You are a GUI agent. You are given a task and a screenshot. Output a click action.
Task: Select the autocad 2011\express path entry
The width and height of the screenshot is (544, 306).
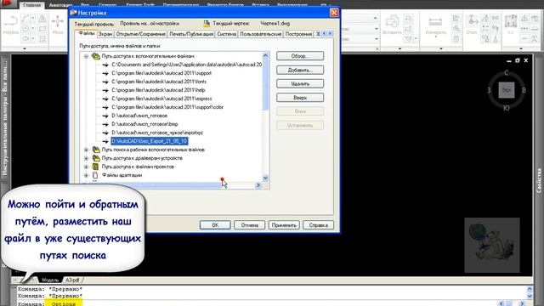coord(161,99)
